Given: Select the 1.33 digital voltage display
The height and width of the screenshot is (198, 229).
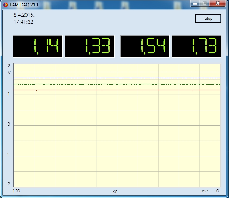Looking at the screenshot, I should click(90, 46).
